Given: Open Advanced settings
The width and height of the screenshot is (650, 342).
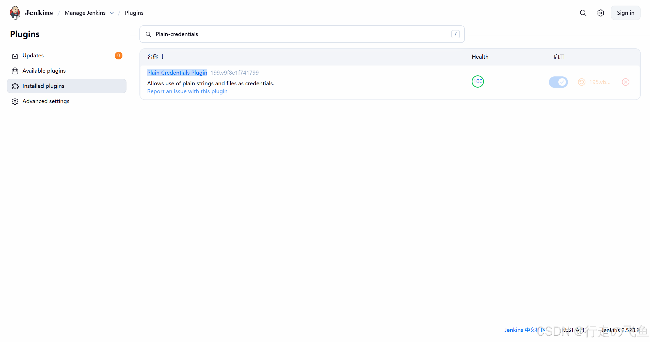Looking at the screenshot, I should click(67, 101).
